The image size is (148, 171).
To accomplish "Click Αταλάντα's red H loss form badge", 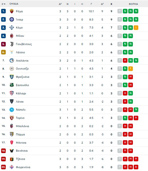I will tap(125, 60).
